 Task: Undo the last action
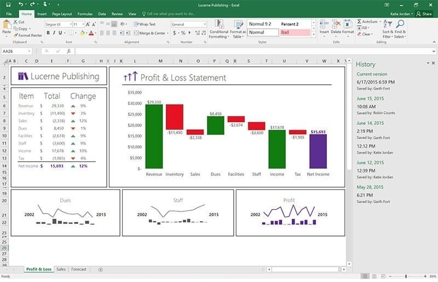[21, 4]
